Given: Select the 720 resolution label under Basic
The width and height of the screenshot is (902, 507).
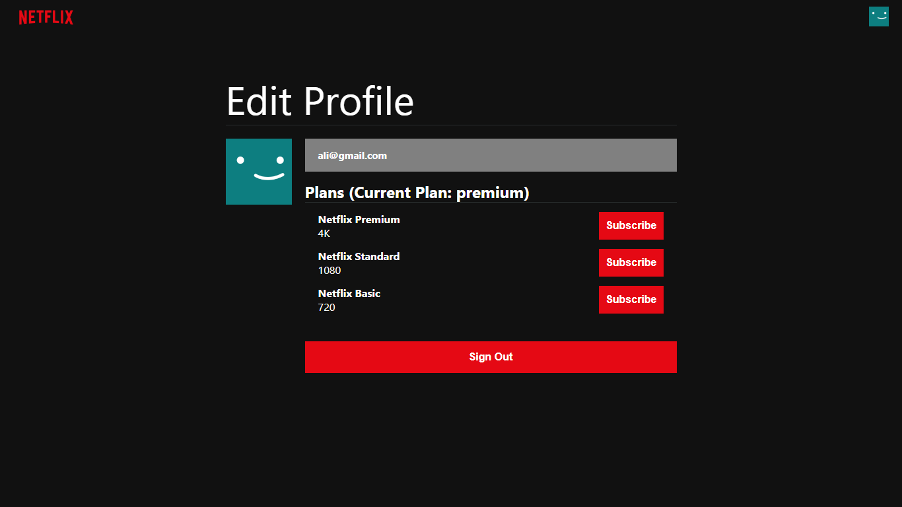Looking at the screenshot, I should (x=326, y=307).
